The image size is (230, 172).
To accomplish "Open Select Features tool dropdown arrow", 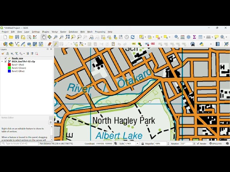I will pyautogui.click(x=145, y=37).
